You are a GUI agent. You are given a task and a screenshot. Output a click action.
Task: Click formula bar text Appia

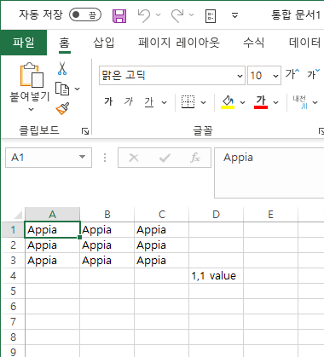coord(238,158)
